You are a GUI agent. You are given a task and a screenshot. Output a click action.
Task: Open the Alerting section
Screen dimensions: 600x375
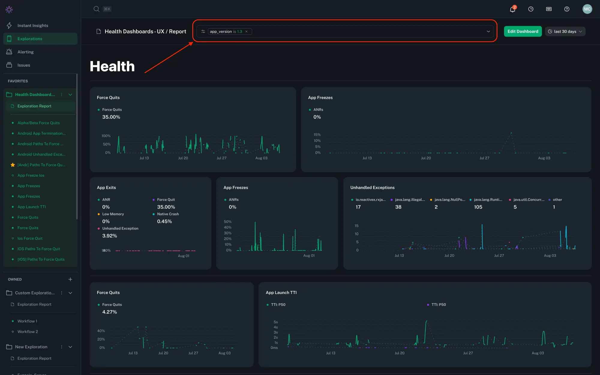pyautogui.click(x=25, y=52)
